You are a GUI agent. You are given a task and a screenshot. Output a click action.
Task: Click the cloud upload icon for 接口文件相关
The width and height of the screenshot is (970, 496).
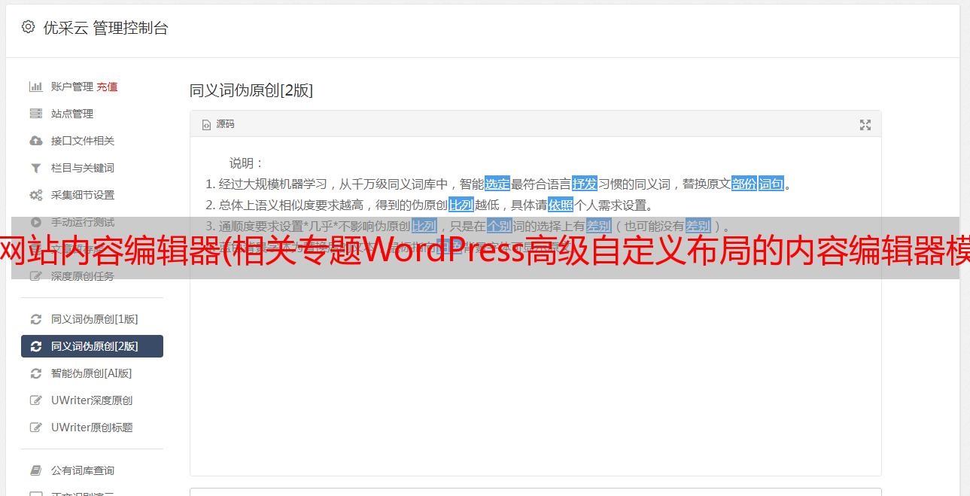(x=35, y=141)
